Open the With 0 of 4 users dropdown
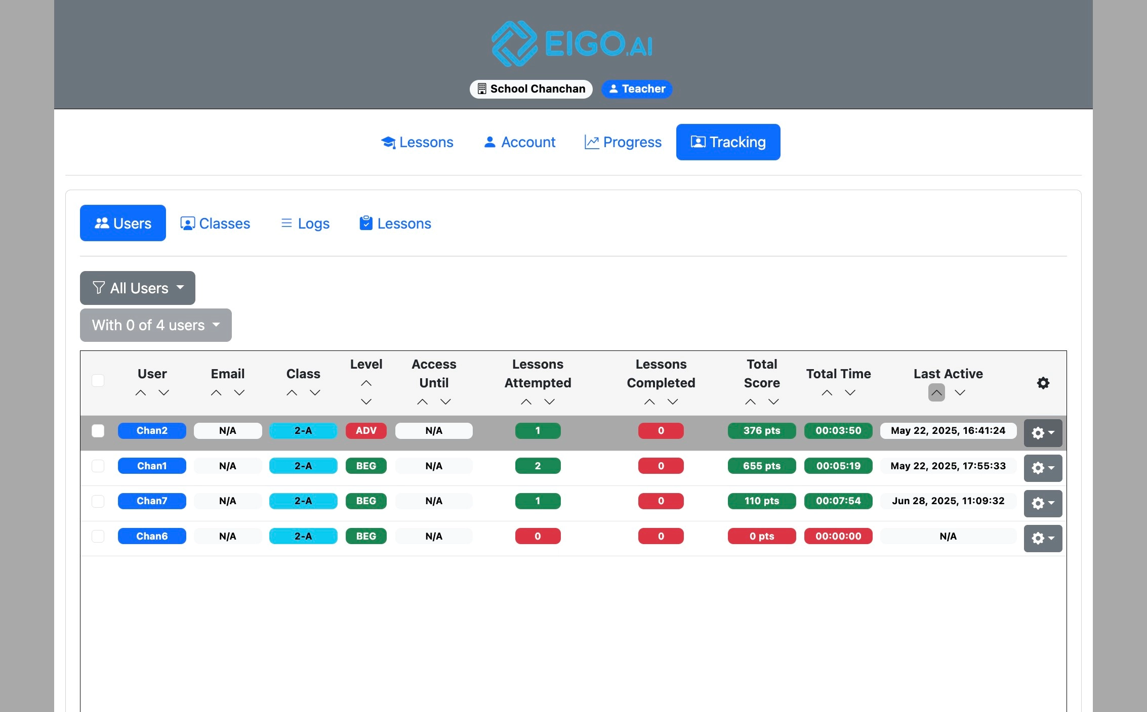Image resolution: width=1147 pixels, height=712 pixels. [x=156, y=325]
